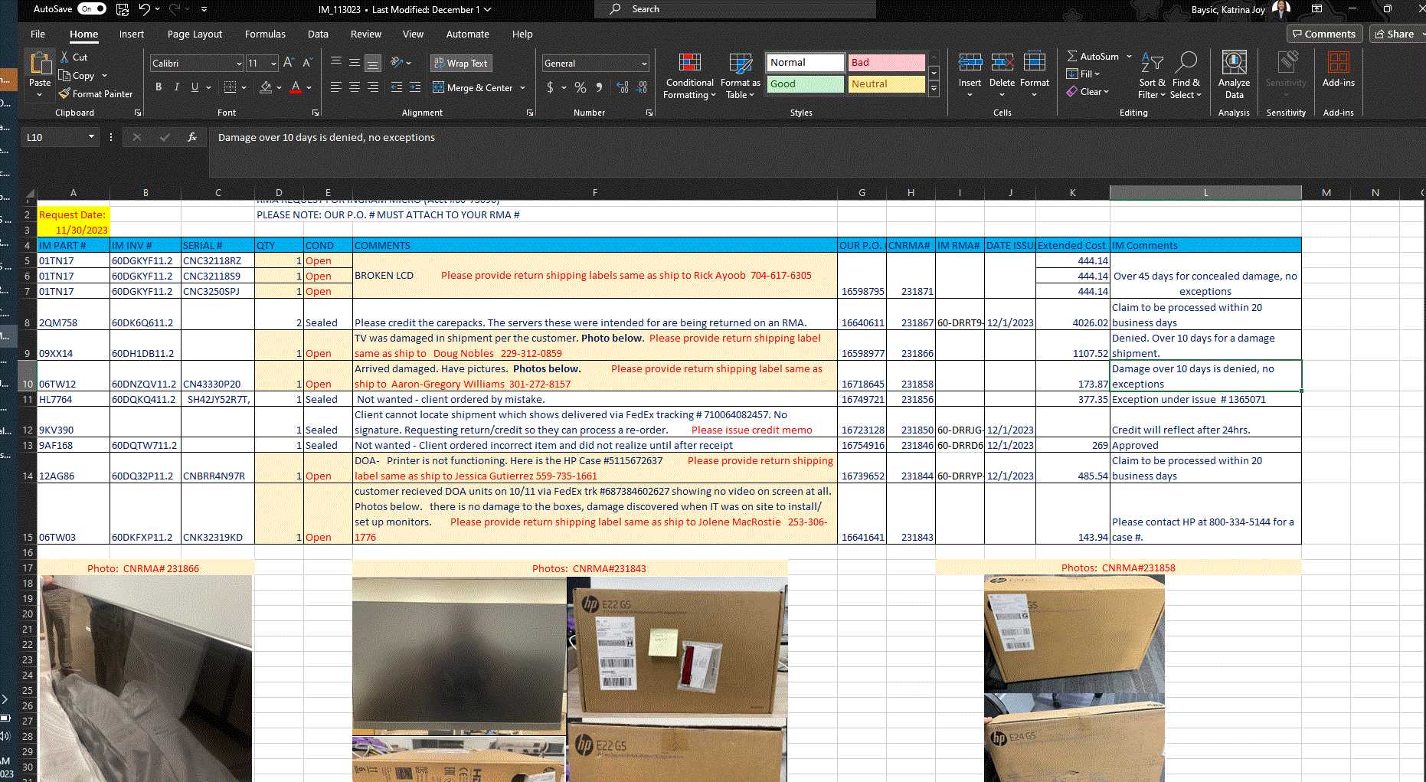Select the CNRMA#231866 TV photo

[146, 679]
